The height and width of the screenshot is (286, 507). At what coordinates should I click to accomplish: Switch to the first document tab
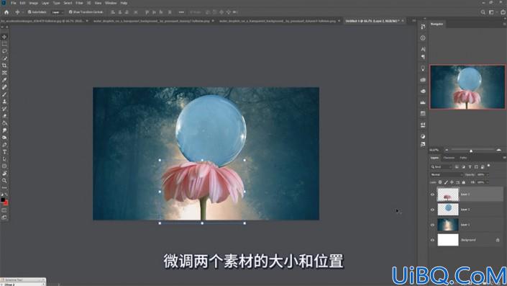pyautogui.click(x=42, y=21)
